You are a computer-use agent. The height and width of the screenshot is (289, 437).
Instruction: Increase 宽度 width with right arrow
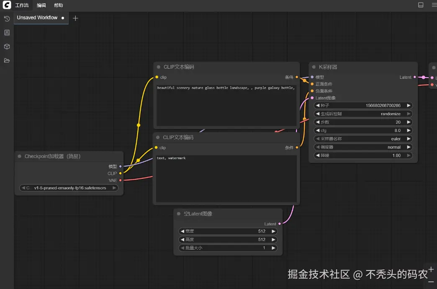[273, 231]
